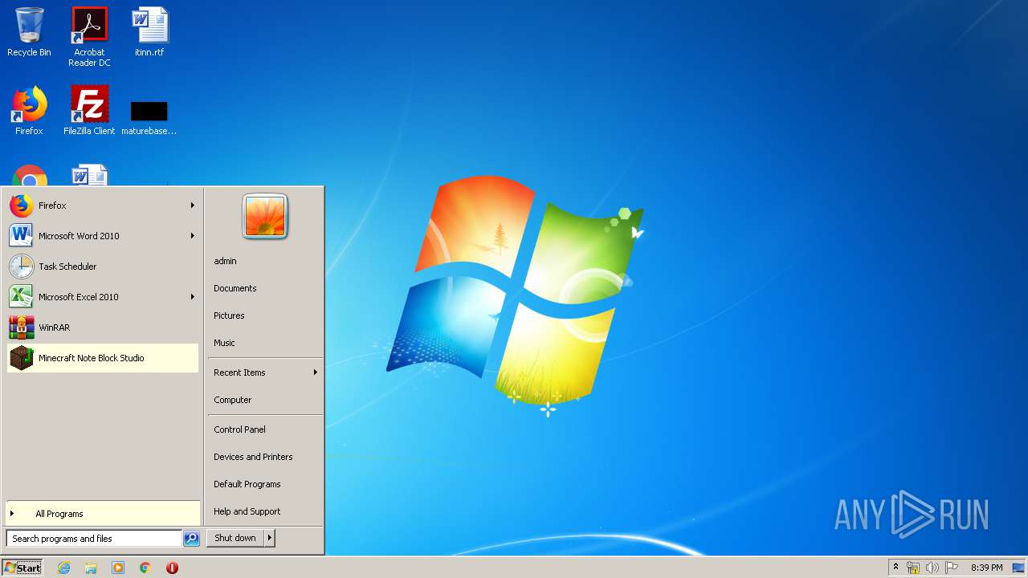Click the Microsoft Word 2010 icon
The height and width of the screenshot is (578, 1028).
click(x=22, y=236)
